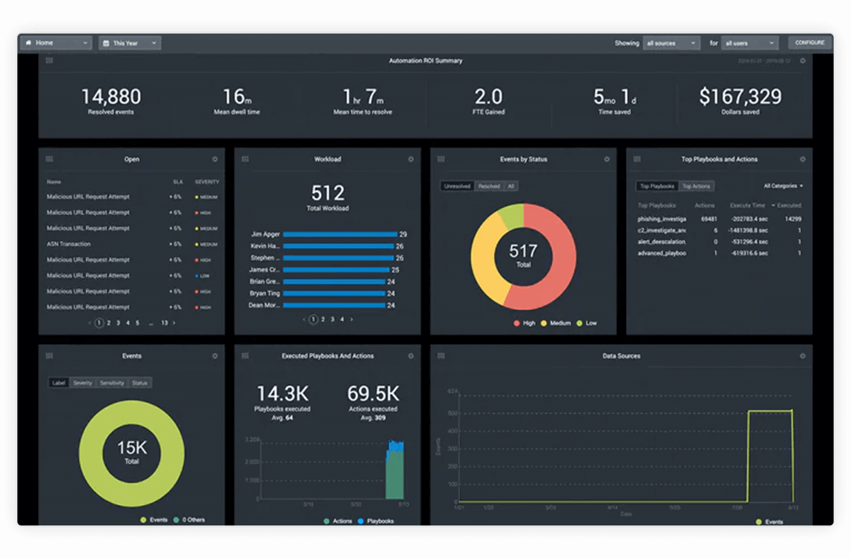Toggle Medium legend in Events by Status

(x=556, y=323)
